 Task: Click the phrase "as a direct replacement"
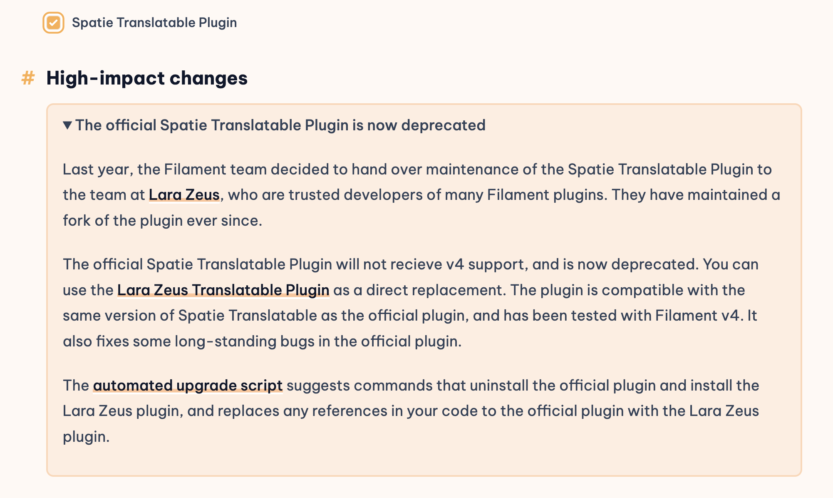click(x=419, y=290)
